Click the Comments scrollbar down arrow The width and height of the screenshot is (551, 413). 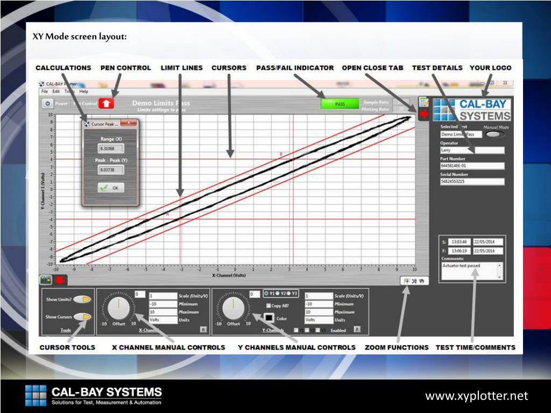pos(500,277)
